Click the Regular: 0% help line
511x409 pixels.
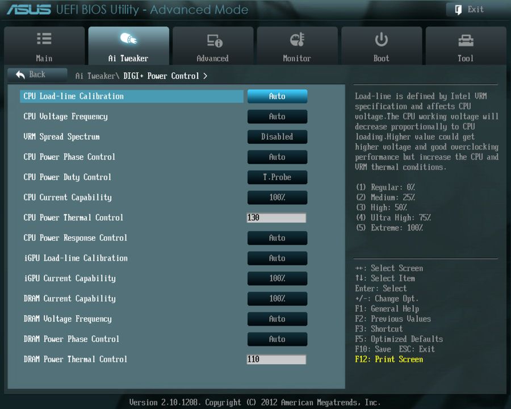pyautogui.click(x=385, y=187)
